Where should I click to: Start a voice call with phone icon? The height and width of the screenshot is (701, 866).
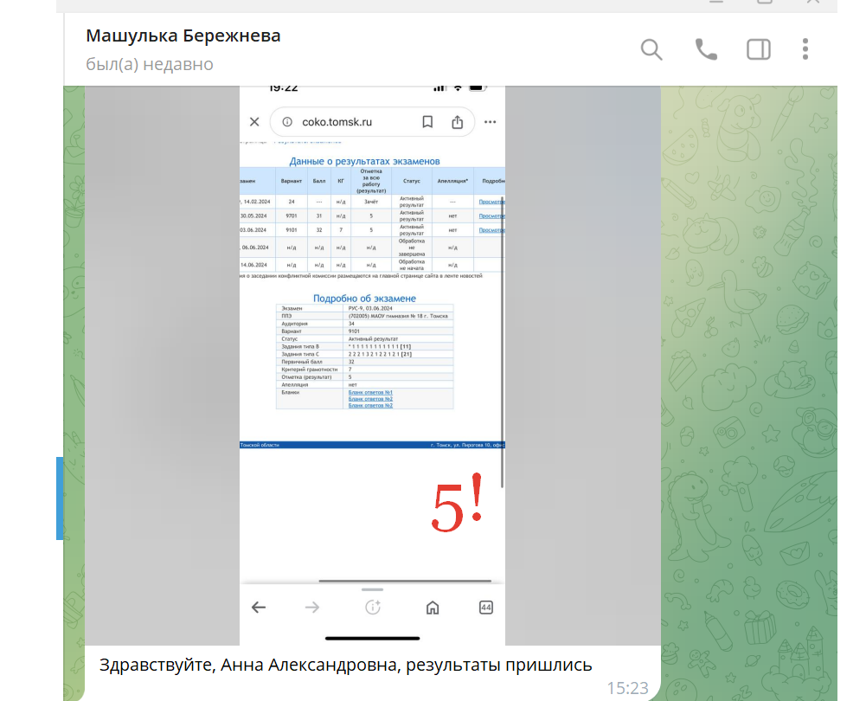point(706,49)
